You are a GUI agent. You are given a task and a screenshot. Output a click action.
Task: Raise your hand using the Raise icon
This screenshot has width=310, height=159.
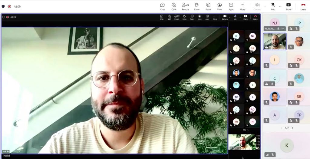tap(197, 6)
